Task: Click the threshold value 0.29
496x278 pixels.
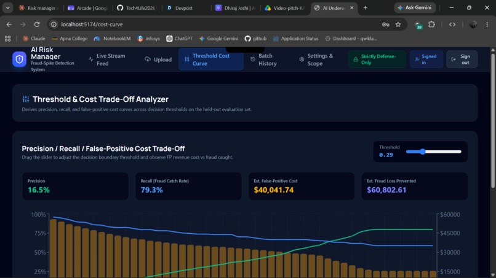Action: [386, 155]
